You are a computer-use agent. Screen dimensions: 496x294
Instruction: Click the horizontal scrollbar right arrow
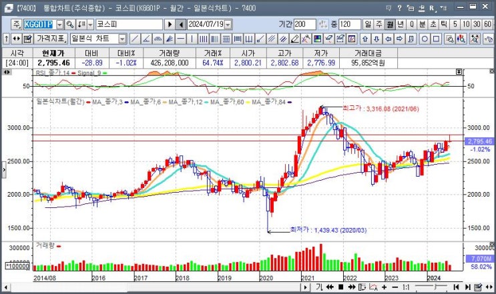(x=305, y=287)
